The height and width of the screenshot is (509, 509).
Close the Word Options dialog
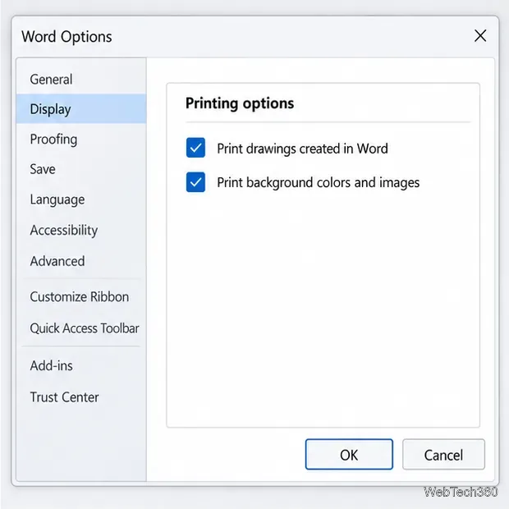click(480, 35)
